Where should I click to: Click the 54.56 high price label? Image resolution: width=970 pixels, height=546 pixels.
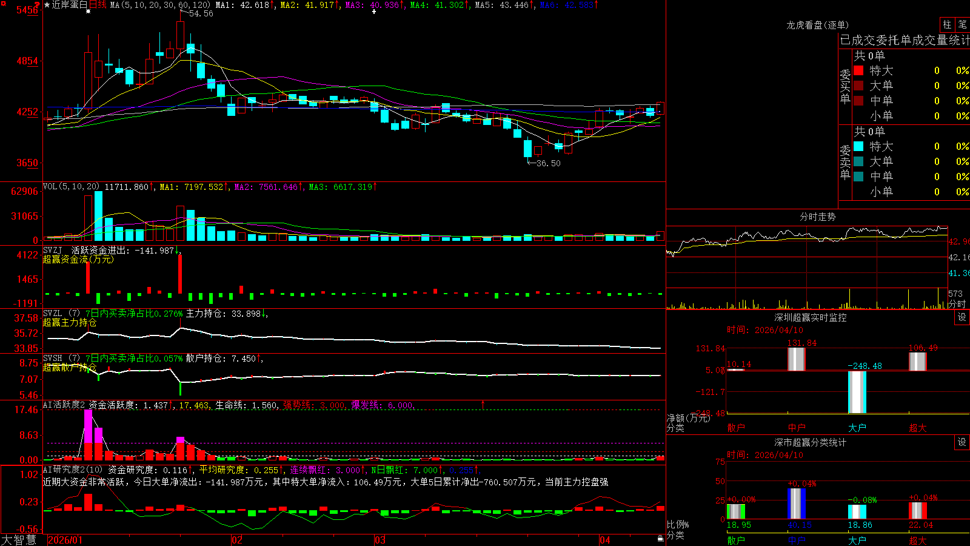[x=201, y=13]
